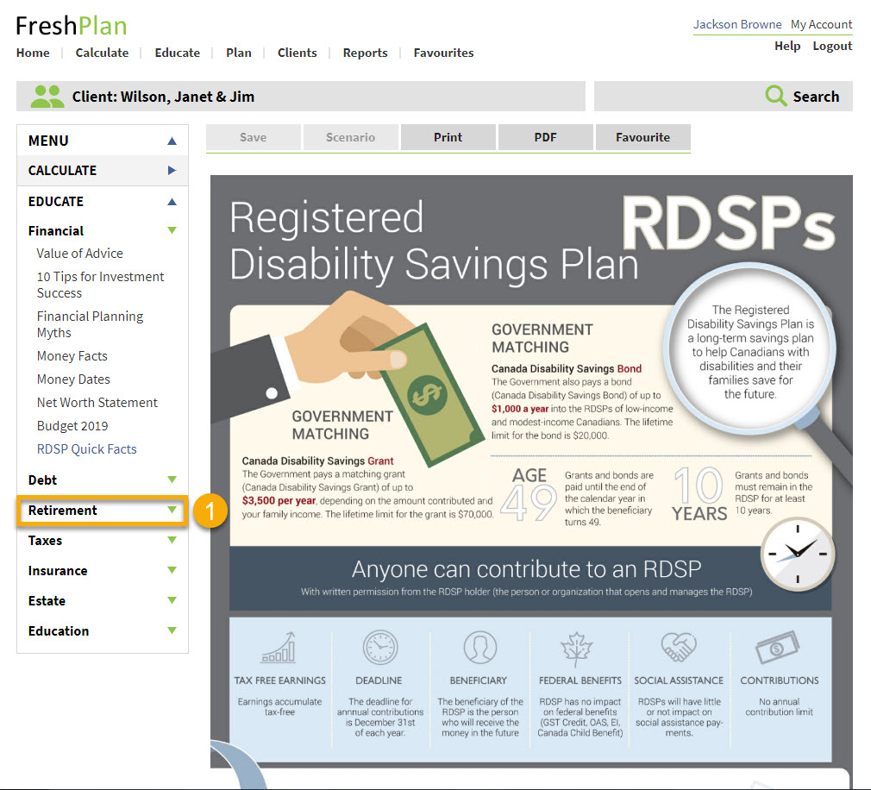Click the Scenario button

tap(350, 137)
